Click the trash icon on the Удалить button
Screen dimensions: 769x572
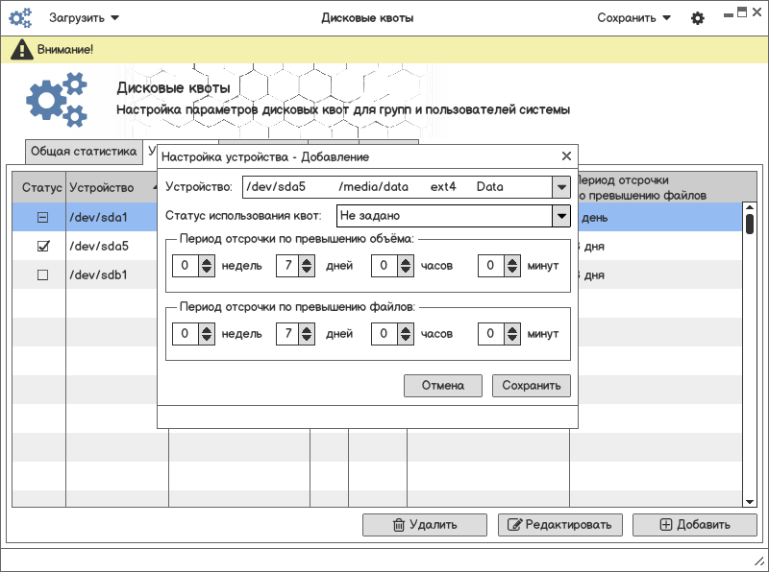pyautogui.click(x=398, y=525)
